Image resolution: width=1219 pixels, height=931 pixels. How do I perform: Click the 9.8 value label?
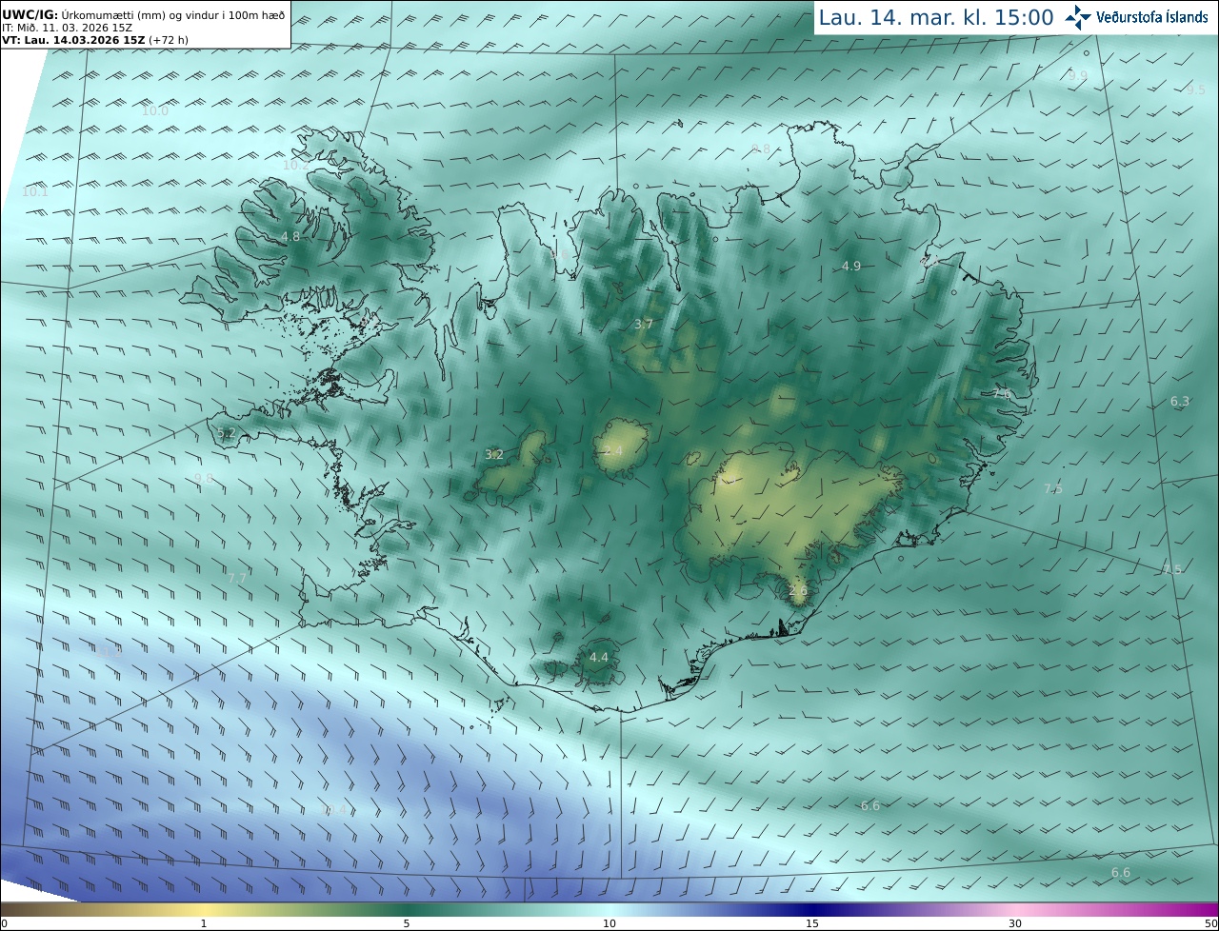(x=204, y=479)
